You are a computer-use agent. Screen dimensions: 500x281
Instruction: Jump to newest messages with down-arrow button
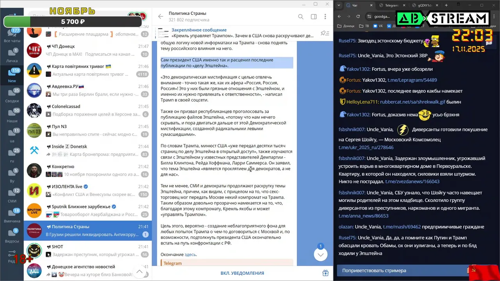point(320,255)
